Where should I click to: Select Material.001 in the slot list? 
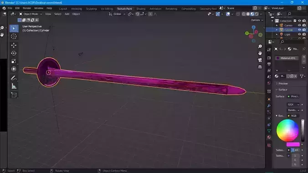(287, 58)
